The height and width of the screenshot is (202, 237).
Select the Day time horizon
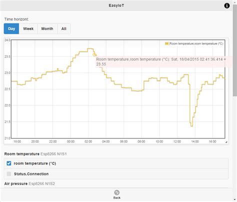click(11, 28)
